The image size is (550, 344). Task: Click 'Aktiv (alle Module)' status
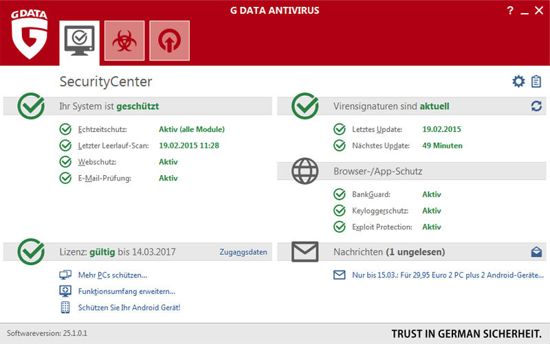192,129
